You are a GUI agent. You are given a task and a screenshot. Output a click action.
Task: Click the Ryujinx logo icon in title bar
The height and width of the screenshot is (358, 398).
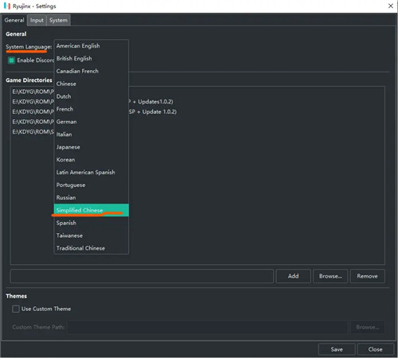(x=7, y=6)
